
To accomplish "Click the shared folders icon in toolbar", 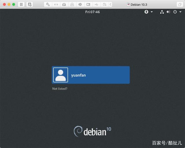I will (105, 5).
